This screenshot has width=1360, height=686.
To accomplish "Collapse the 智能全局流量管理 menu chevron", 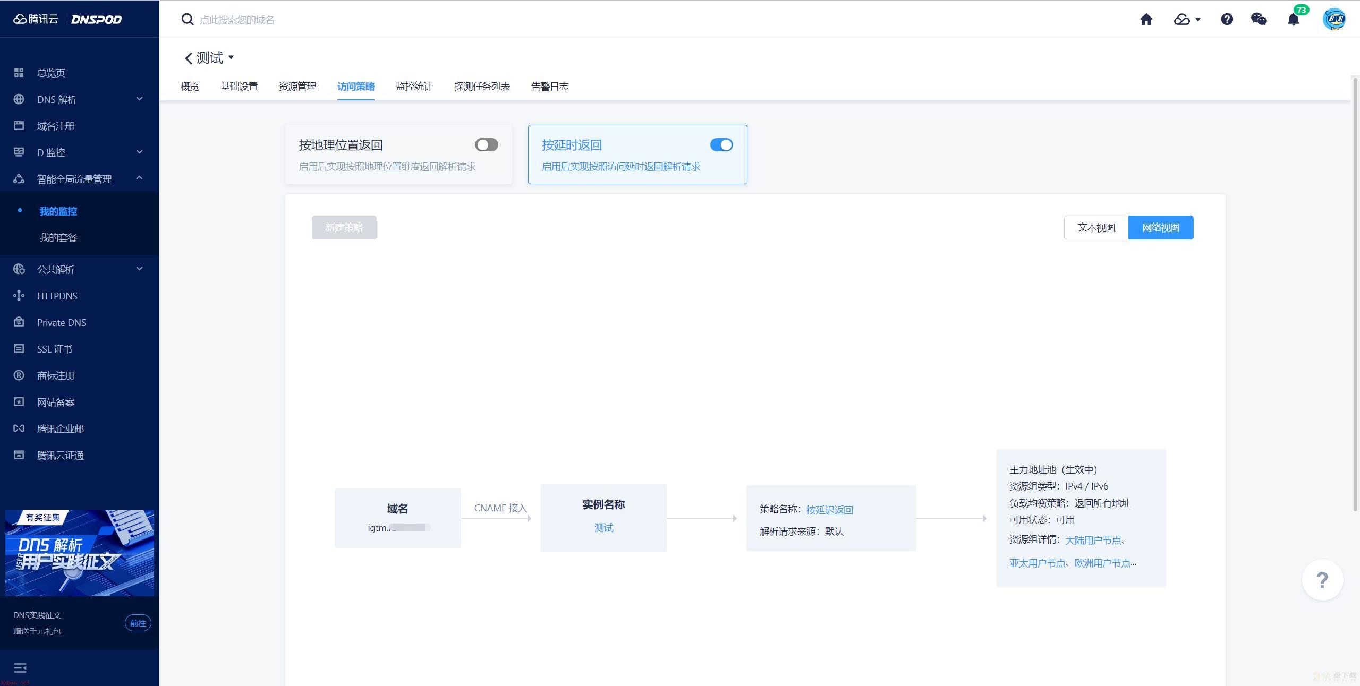I will tap(139, 178).
